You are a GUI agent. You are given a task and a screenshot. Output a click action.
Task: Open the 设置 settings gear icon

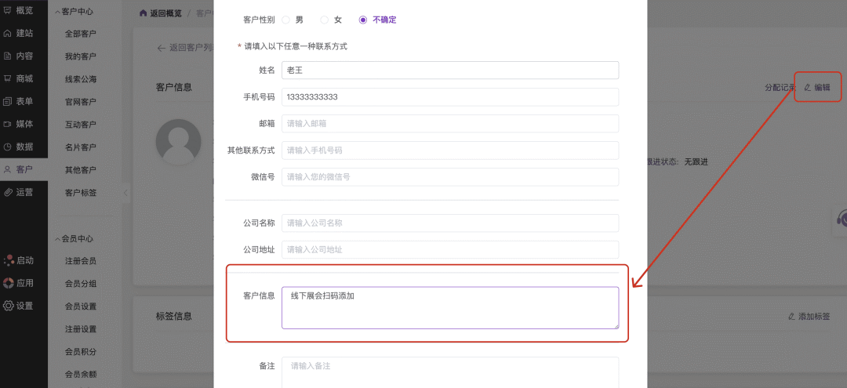(x=8, y=306)
